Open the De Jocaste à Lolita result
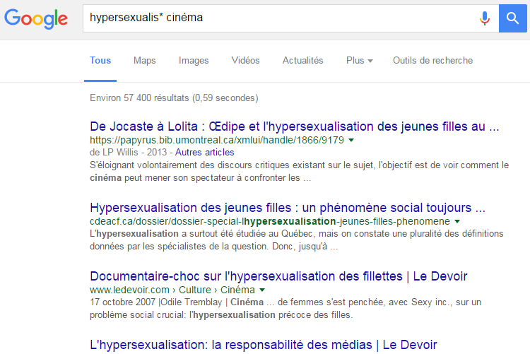This screenshot has height=354, width=530. coord(295,126)
